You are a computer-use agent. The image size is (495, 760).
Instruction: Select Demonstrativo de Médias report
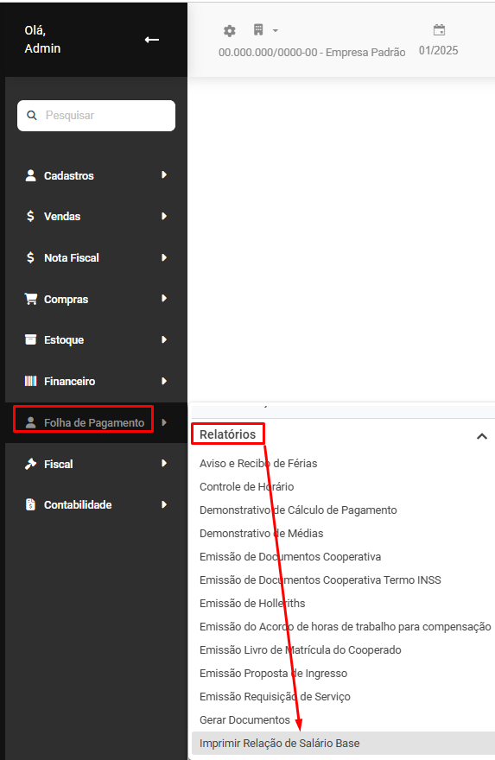pyautogui.click(x=261, y=534)
